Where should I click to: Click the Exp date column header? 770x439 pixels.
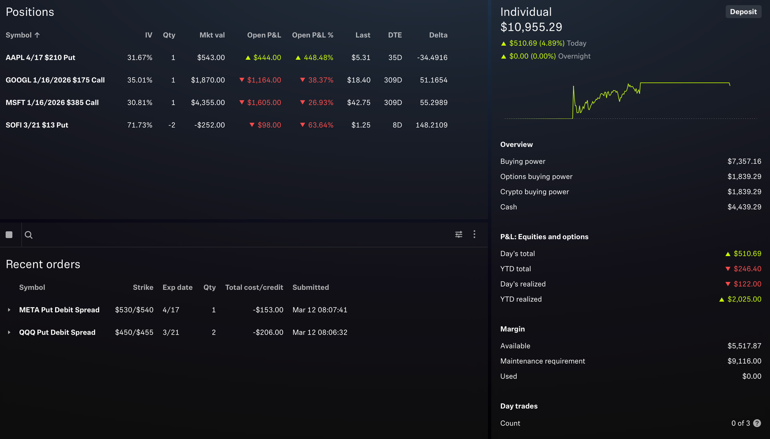[177, 287]
